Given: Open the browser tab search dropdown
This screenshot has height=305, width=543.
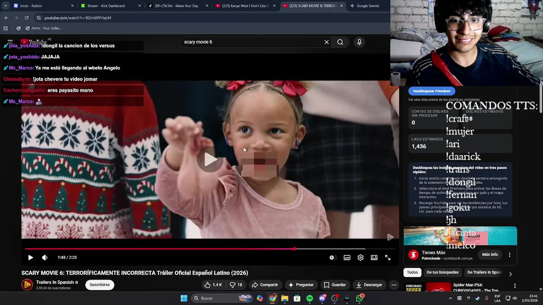Looking at the screenshot, I should (5, 6).
